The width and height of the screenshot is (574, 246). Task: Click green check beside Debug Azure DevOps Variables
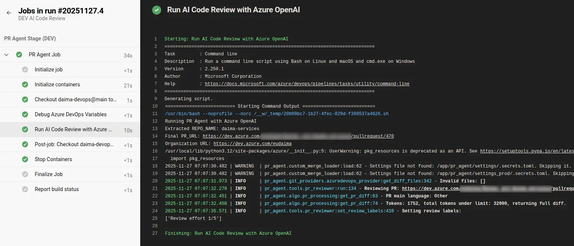coord(24,114)
